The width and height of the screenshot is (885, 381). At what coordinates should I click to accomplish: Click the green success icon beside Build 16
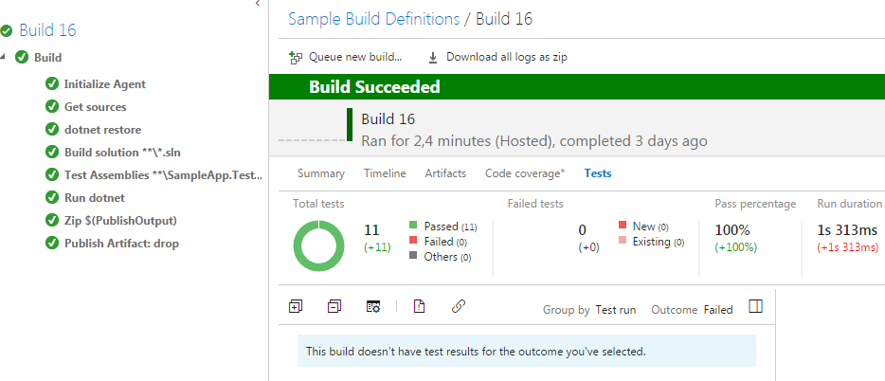(x=8, y=31)
